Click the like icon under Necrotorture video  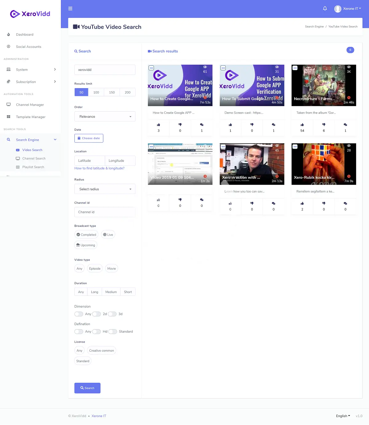pyautogui.click(x=302, y=125)
